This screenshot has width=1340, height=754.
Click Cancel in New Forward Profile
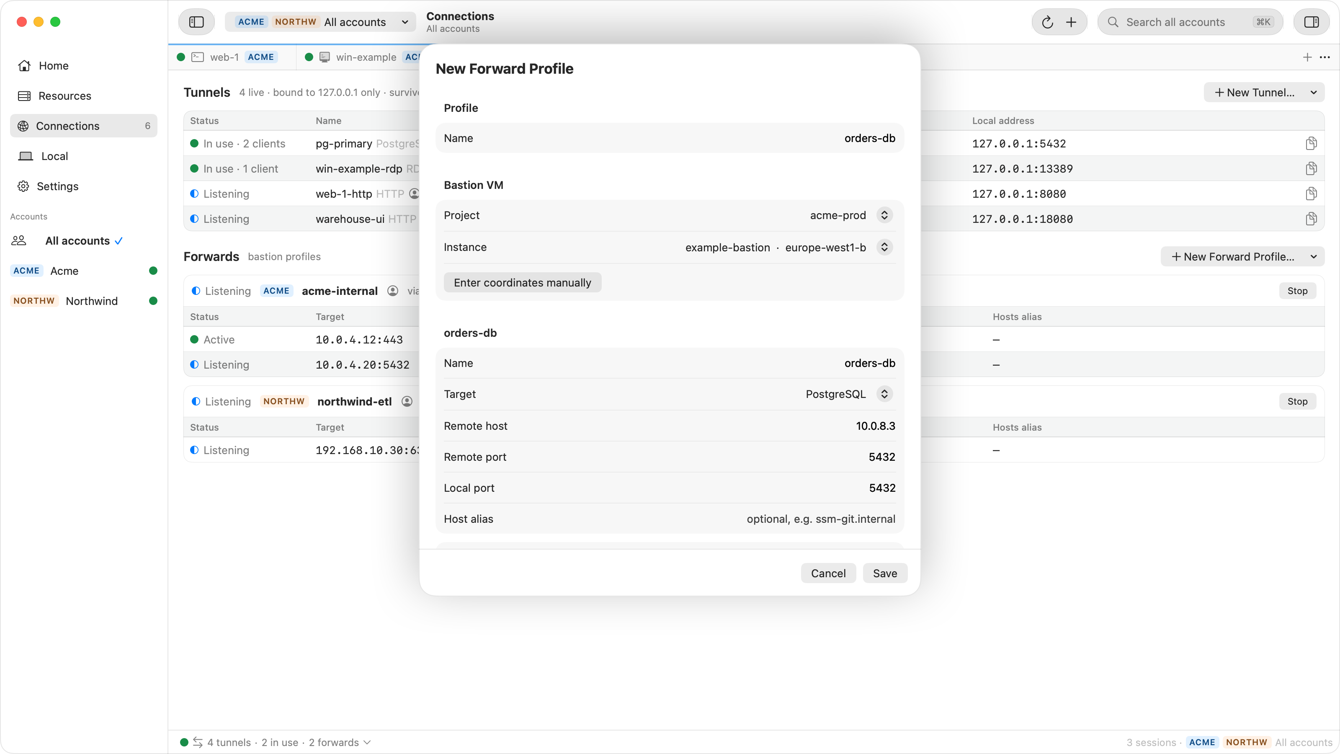[828, 573]
